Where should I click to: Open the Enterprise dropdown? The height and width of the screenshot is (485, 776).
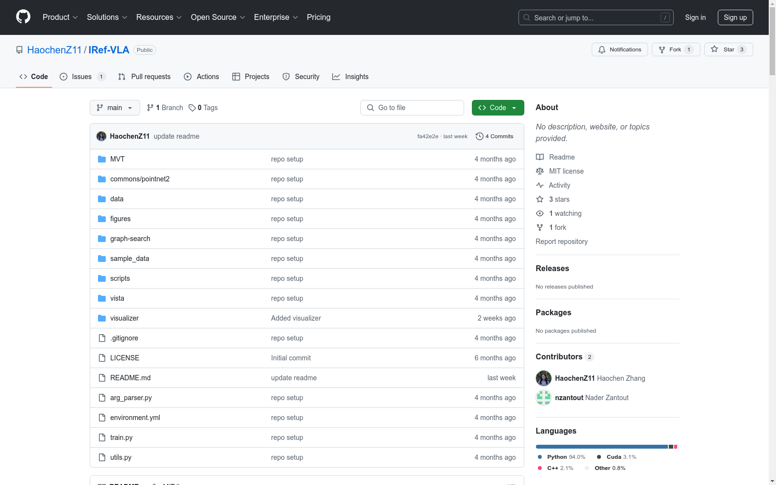coord(276,17)
